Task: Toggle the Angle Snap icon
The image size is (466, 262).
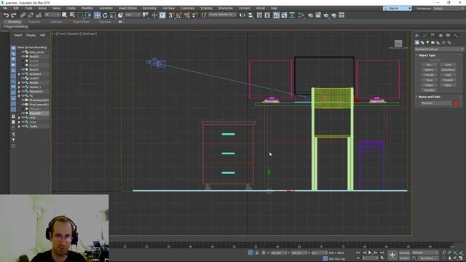Action: click(x=179, y=15)
